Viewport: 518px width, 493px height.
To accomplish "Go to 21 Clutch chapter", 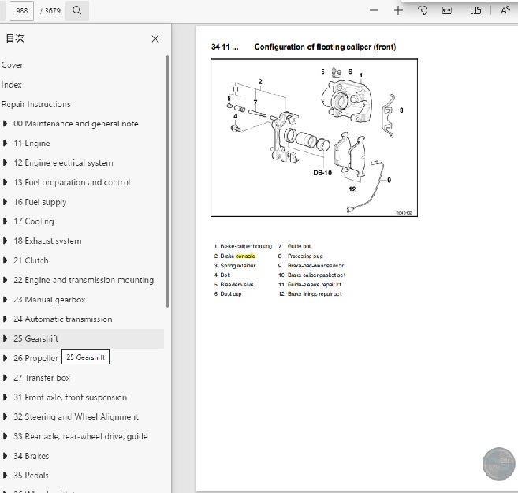I will click(31, 260).
